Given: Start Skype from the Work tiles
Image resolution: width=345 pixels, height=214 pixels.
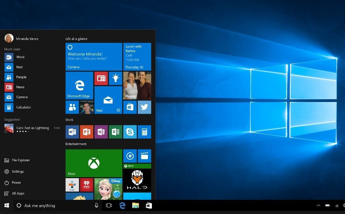Looking at the screenshot, I should pos(130,132).
